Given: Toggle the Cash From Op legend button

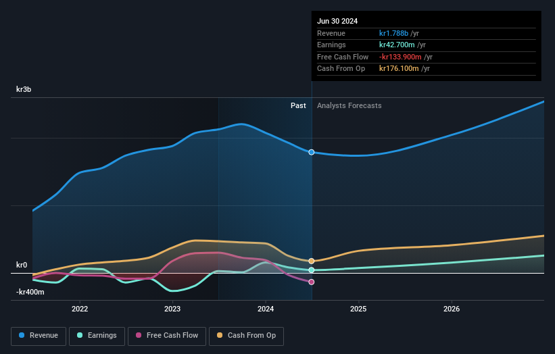Looking at the screenshot, I should pyautogui.click(x=246, y=336).
